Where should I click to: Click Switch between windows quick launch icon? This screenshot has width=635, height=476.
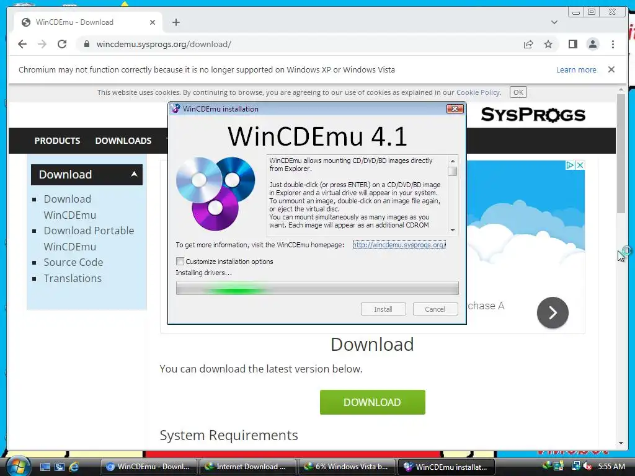coord(60,467)
